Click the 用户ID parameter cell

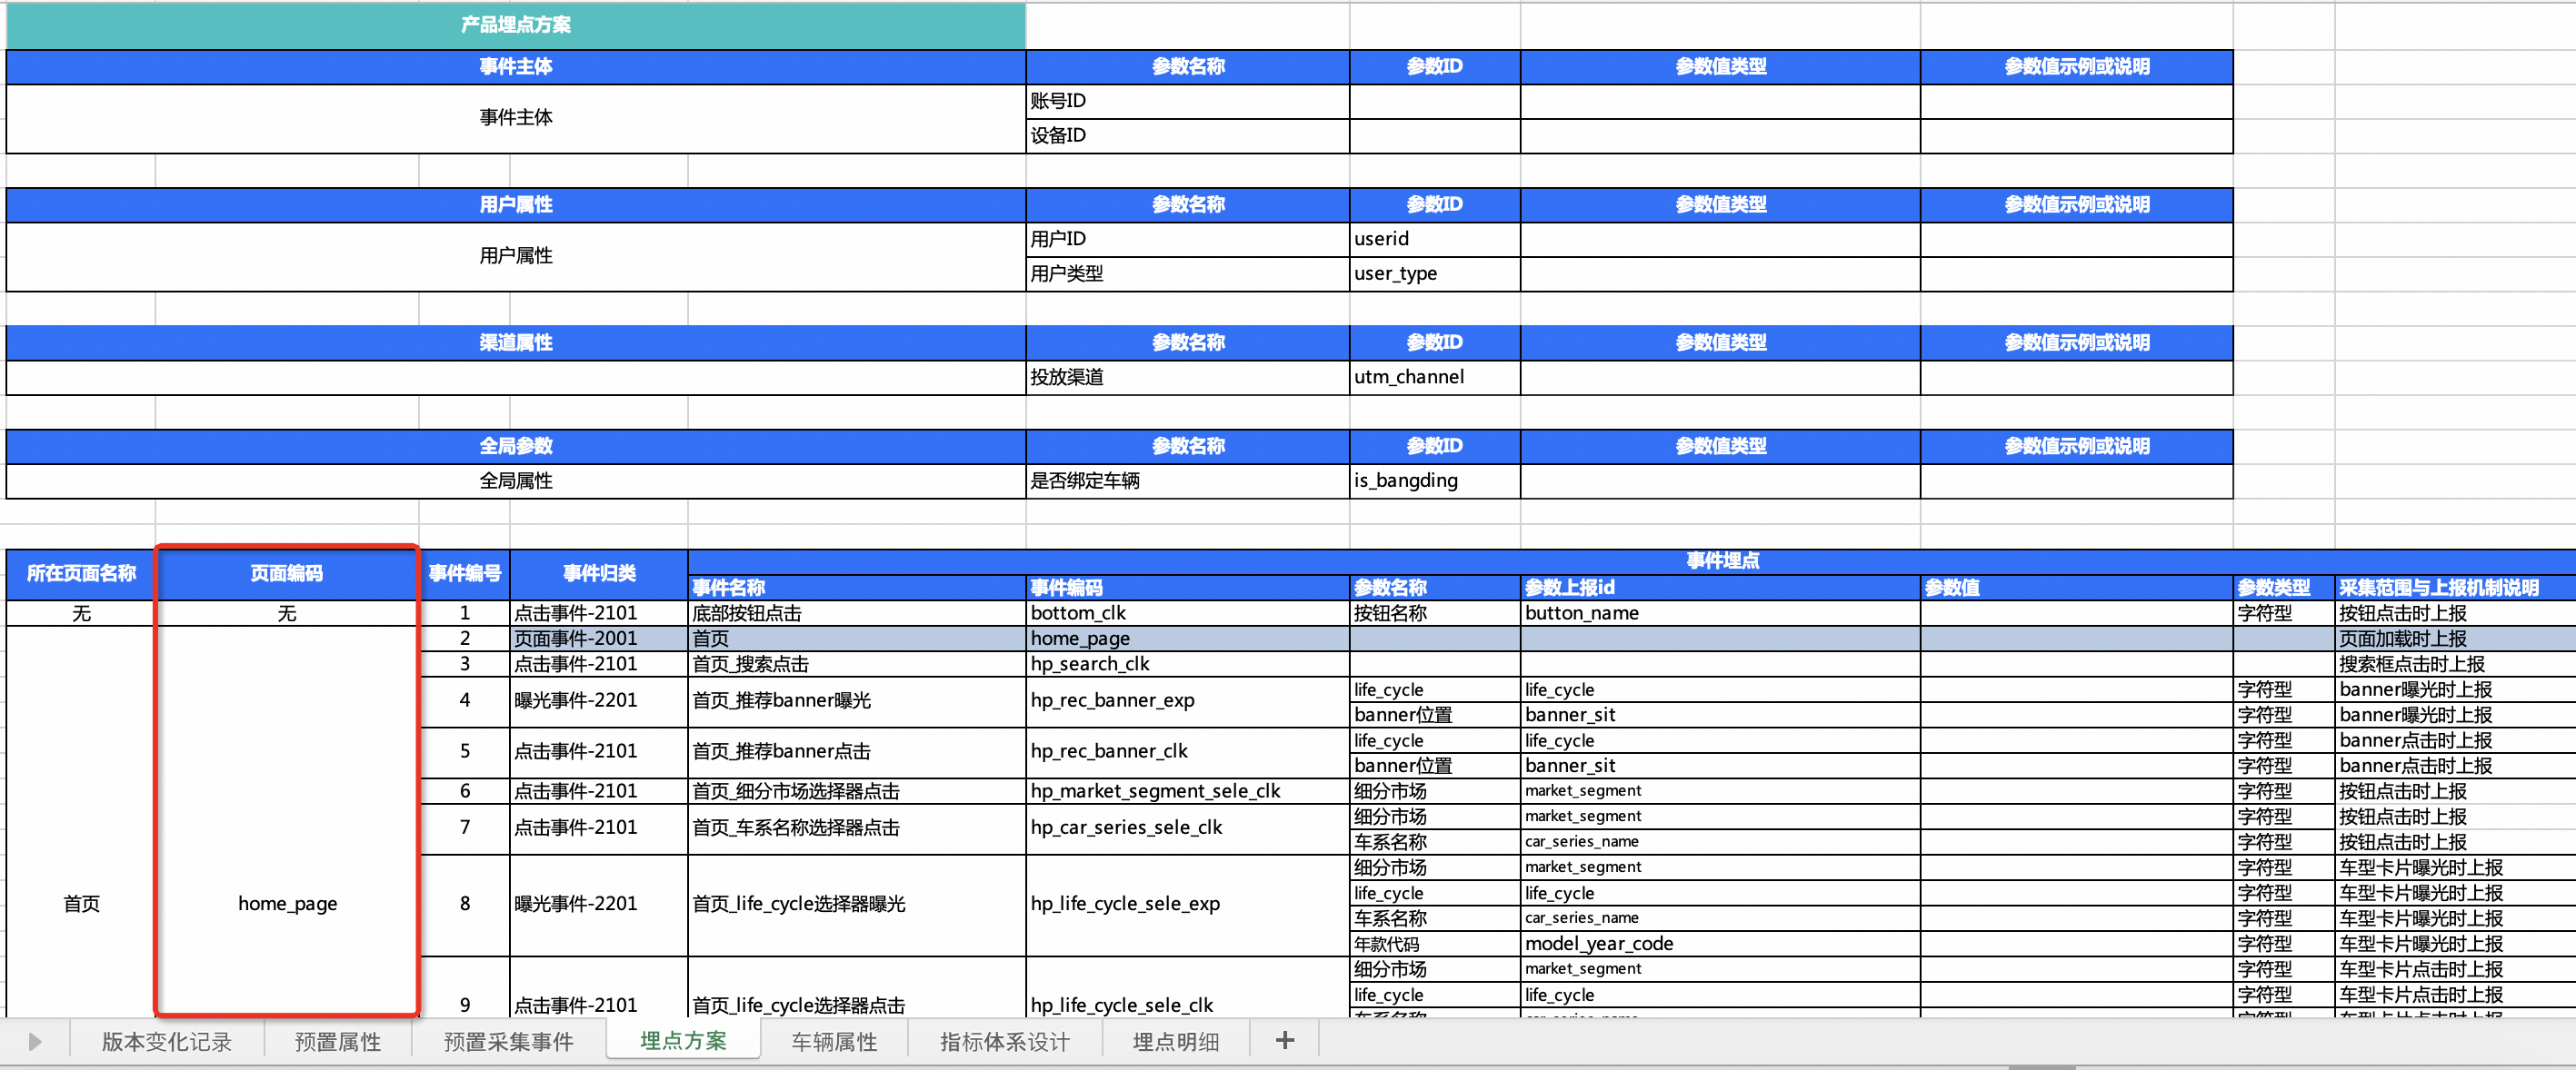click(x=1187, y=239)
